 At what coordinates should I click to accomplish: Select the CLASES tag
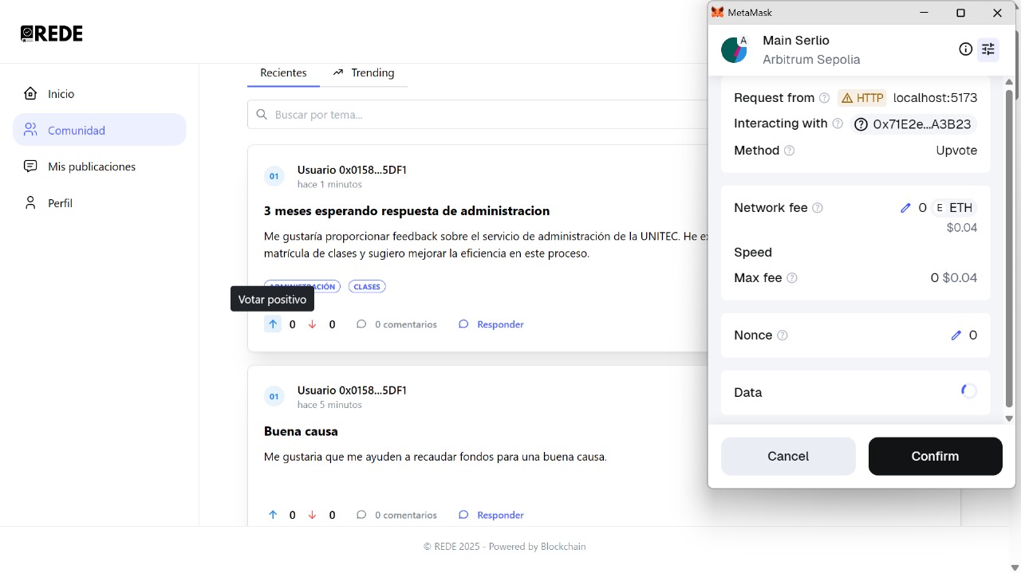click(367, 286)
